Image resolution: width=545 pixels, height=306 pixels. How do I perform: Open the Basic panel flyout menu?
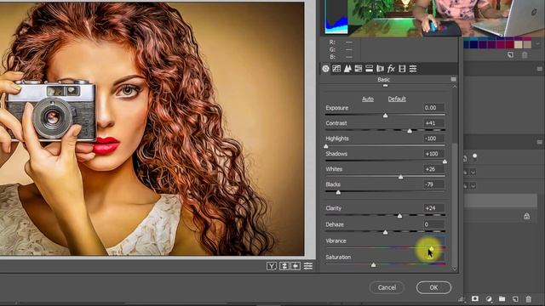coord(453,79)
